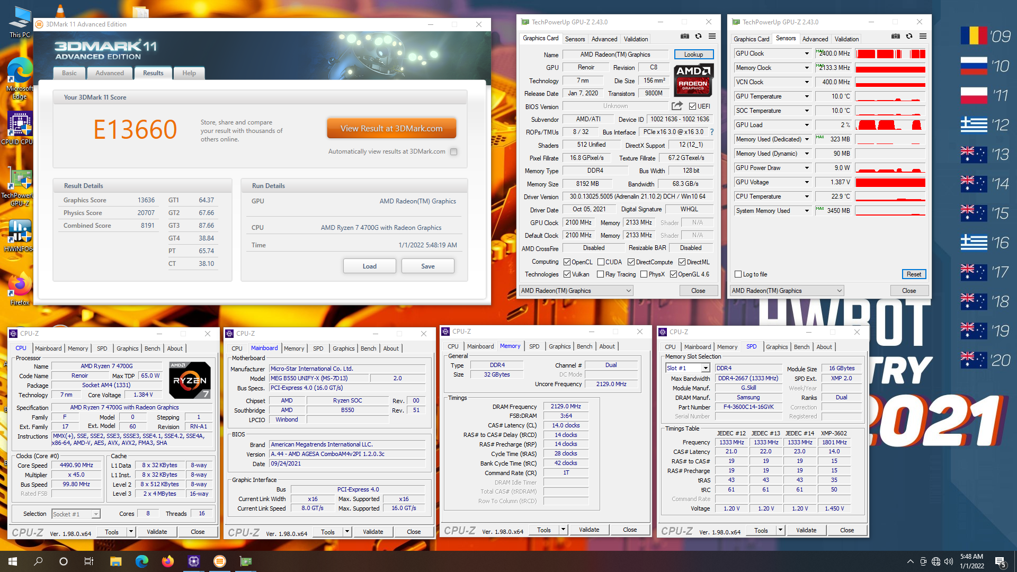Open GPU selector dropdown in Sensors window
The height and width of the screenshot is (572, 1017).
click(x=787, y=291)
